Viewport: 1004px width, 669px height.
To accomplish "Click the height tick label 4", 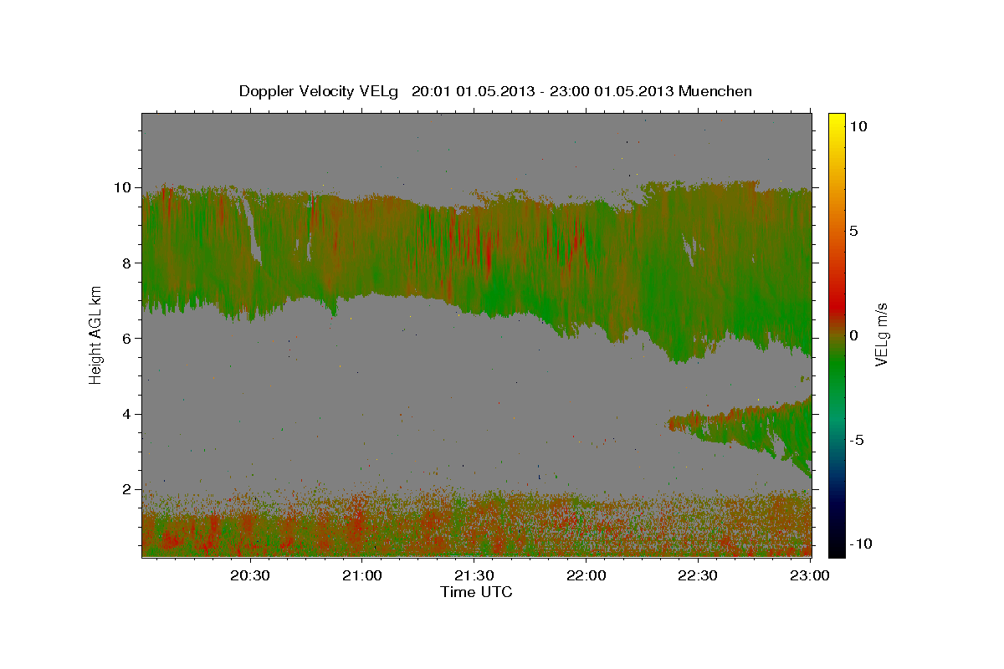I will [128, 414].
